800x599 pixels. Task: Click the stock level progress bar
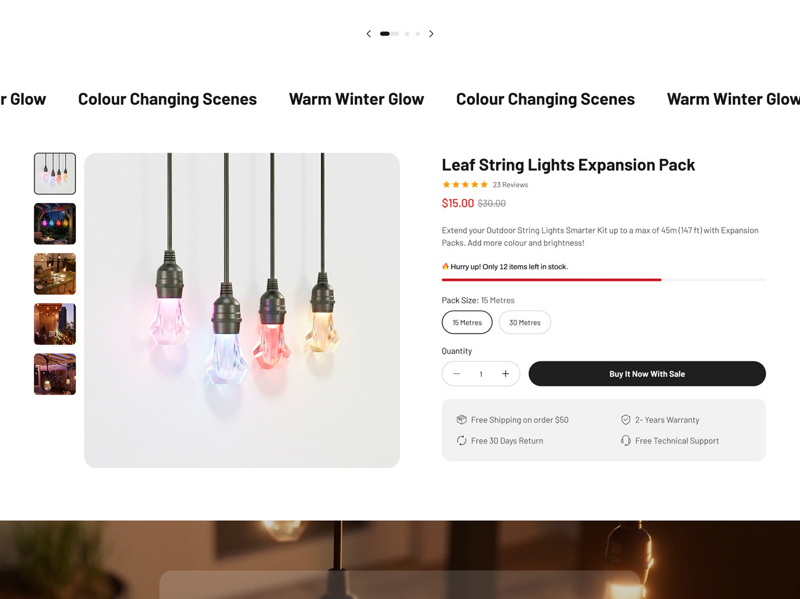coord(604,280)
